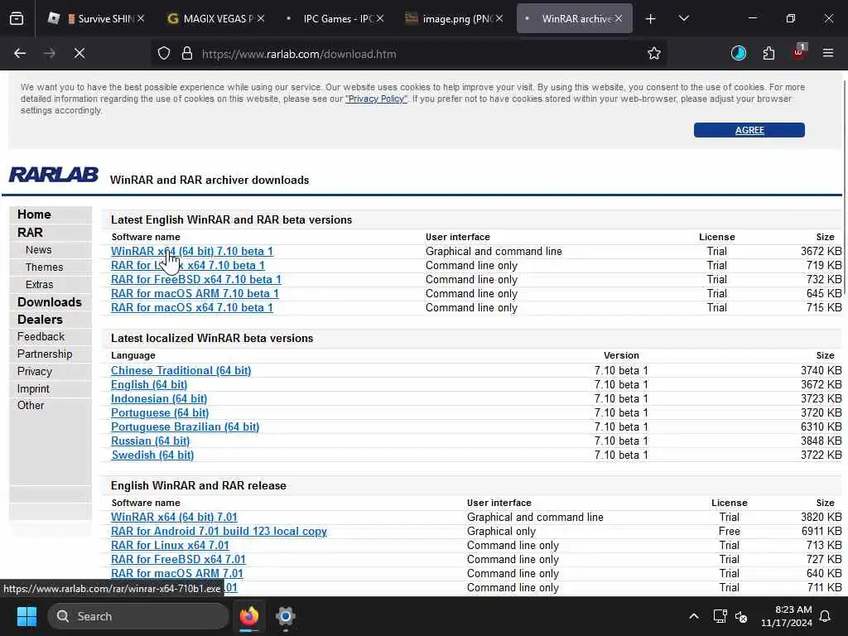Download Portuguese (64 bit) version
The width and height of the screenshot is (848, 636).
point(160,412)
